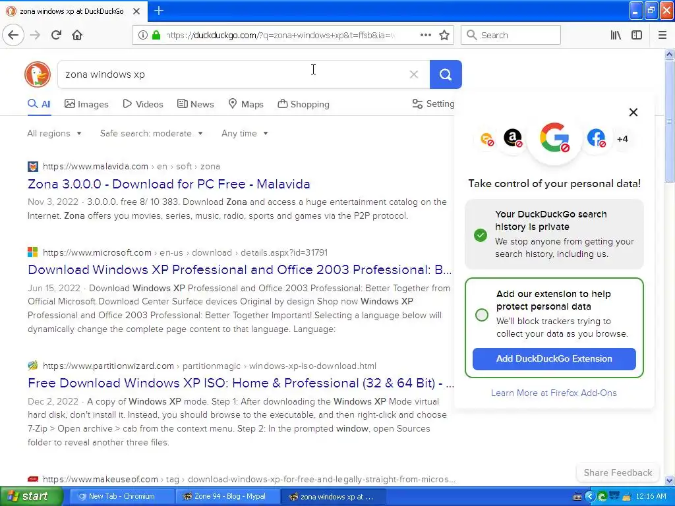
Task: Open a new tab with plus icon
Action: point(159,11)
